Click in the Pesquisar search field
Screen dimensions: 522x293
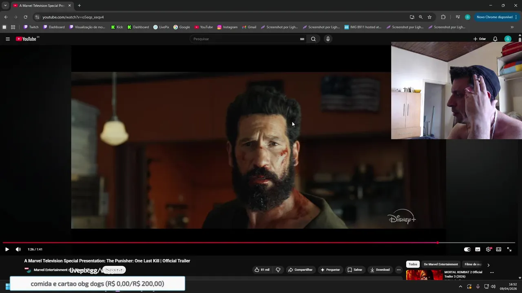click(x=245, y=39)
